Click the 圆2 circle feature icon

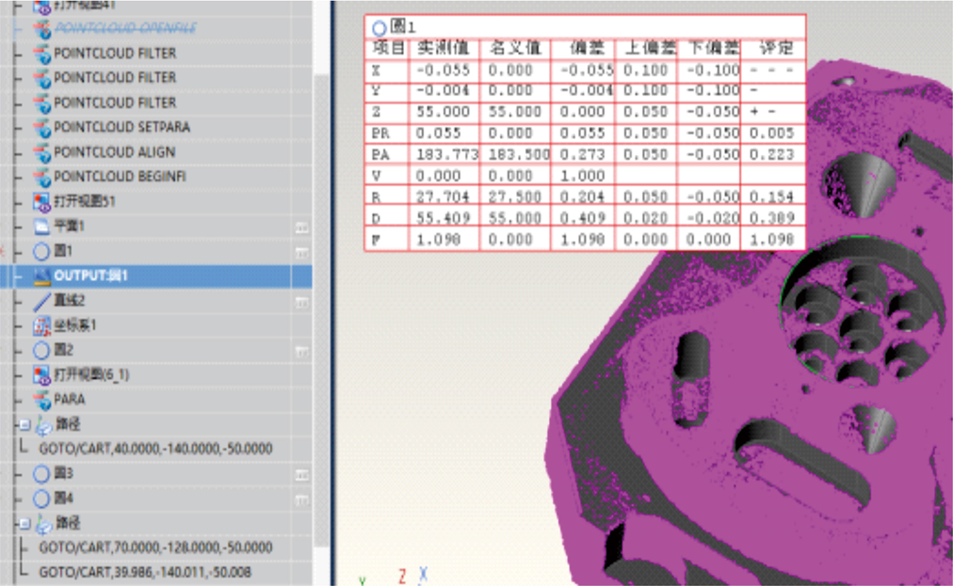pyautogui.click(x=41, y=350)
